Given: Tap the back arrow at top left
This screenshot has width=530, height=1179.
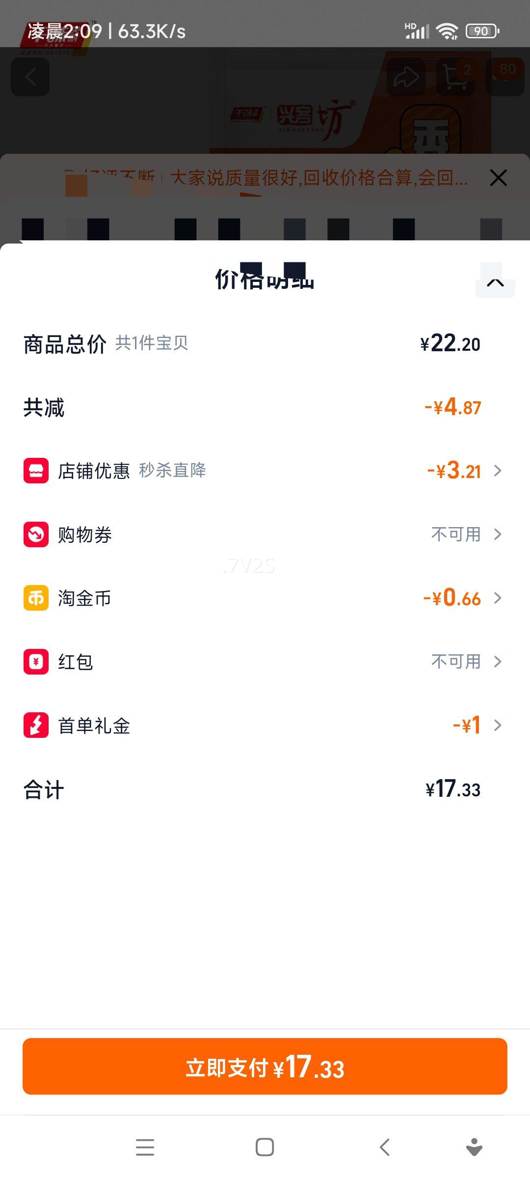Looking at the screenshot, I should [30, 77].
